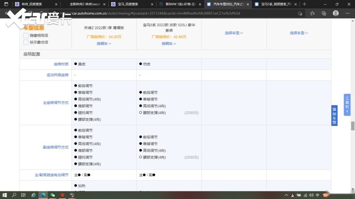Select 林肯Z price 34.20万 text
This screenshot has height=199, width=355.
click(x=104, y=37)
